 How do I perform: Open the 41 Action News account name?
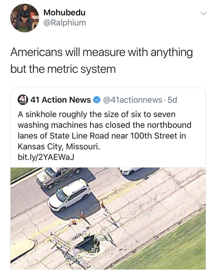(x=60, y=100)
